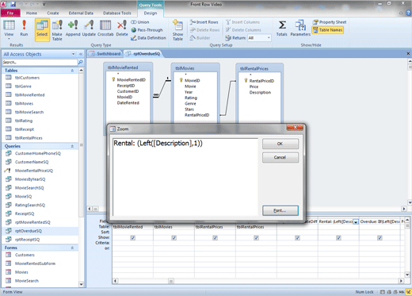Switch to the External Data tab
The height and width of the screenshot is (296, 412).
[81, 13]
